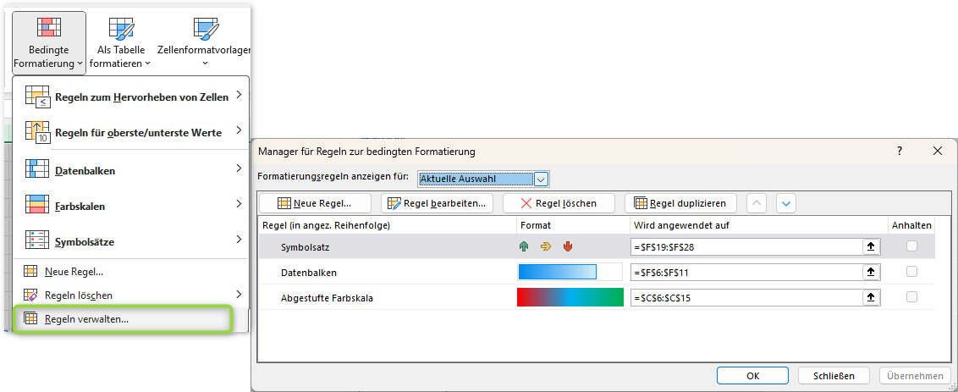Expand the Regeln löschen submenu arrow
The width and height of the screenshot is (958, 392).
point(239,294)
